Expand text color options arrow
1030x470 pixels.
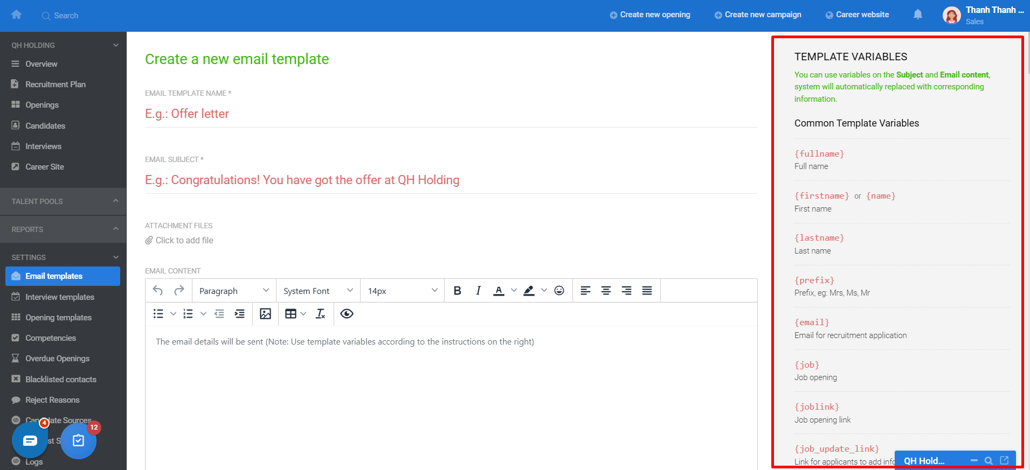click(x=514, y=291)
